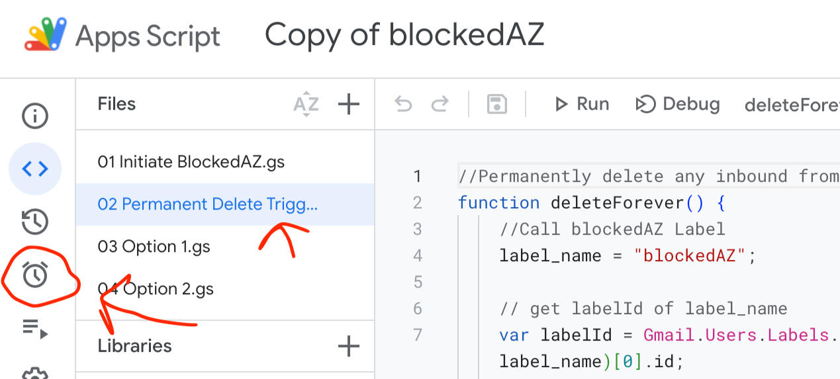Open Project History in the sidebar
Image resolution: width=840 pixels, height=379 pixels.
(x=35, y=222)
